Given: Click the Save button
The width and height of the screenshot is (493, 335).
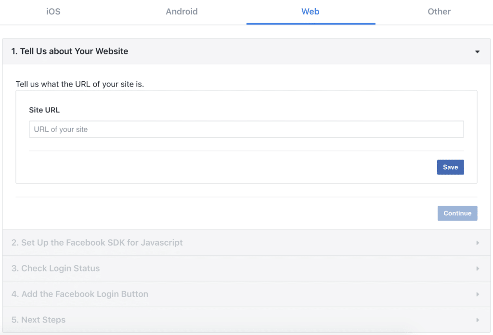Looking at the screenshot, I should coord(450,167).
